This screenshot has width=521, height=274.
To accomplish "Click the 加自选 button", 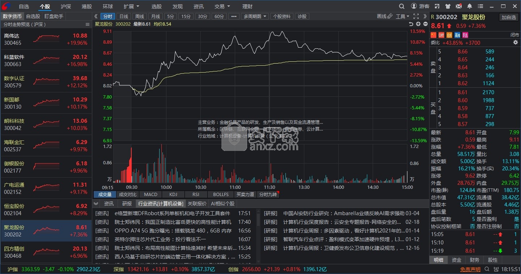I will tap(509, 17).
